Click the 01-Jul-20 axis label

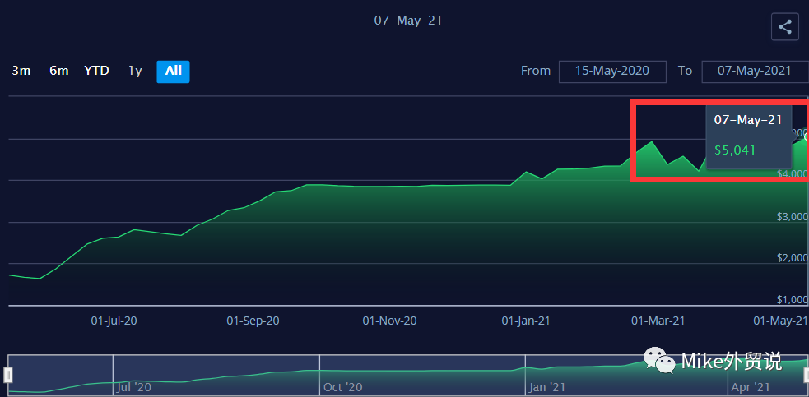click(114, 321)
